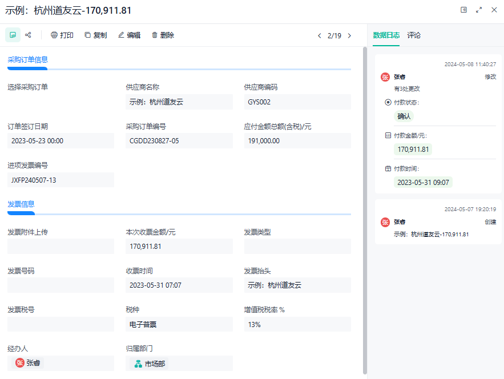504x379 pixels.
Task: Click the main form vertical scrollbar
Action: click(365, 211)
